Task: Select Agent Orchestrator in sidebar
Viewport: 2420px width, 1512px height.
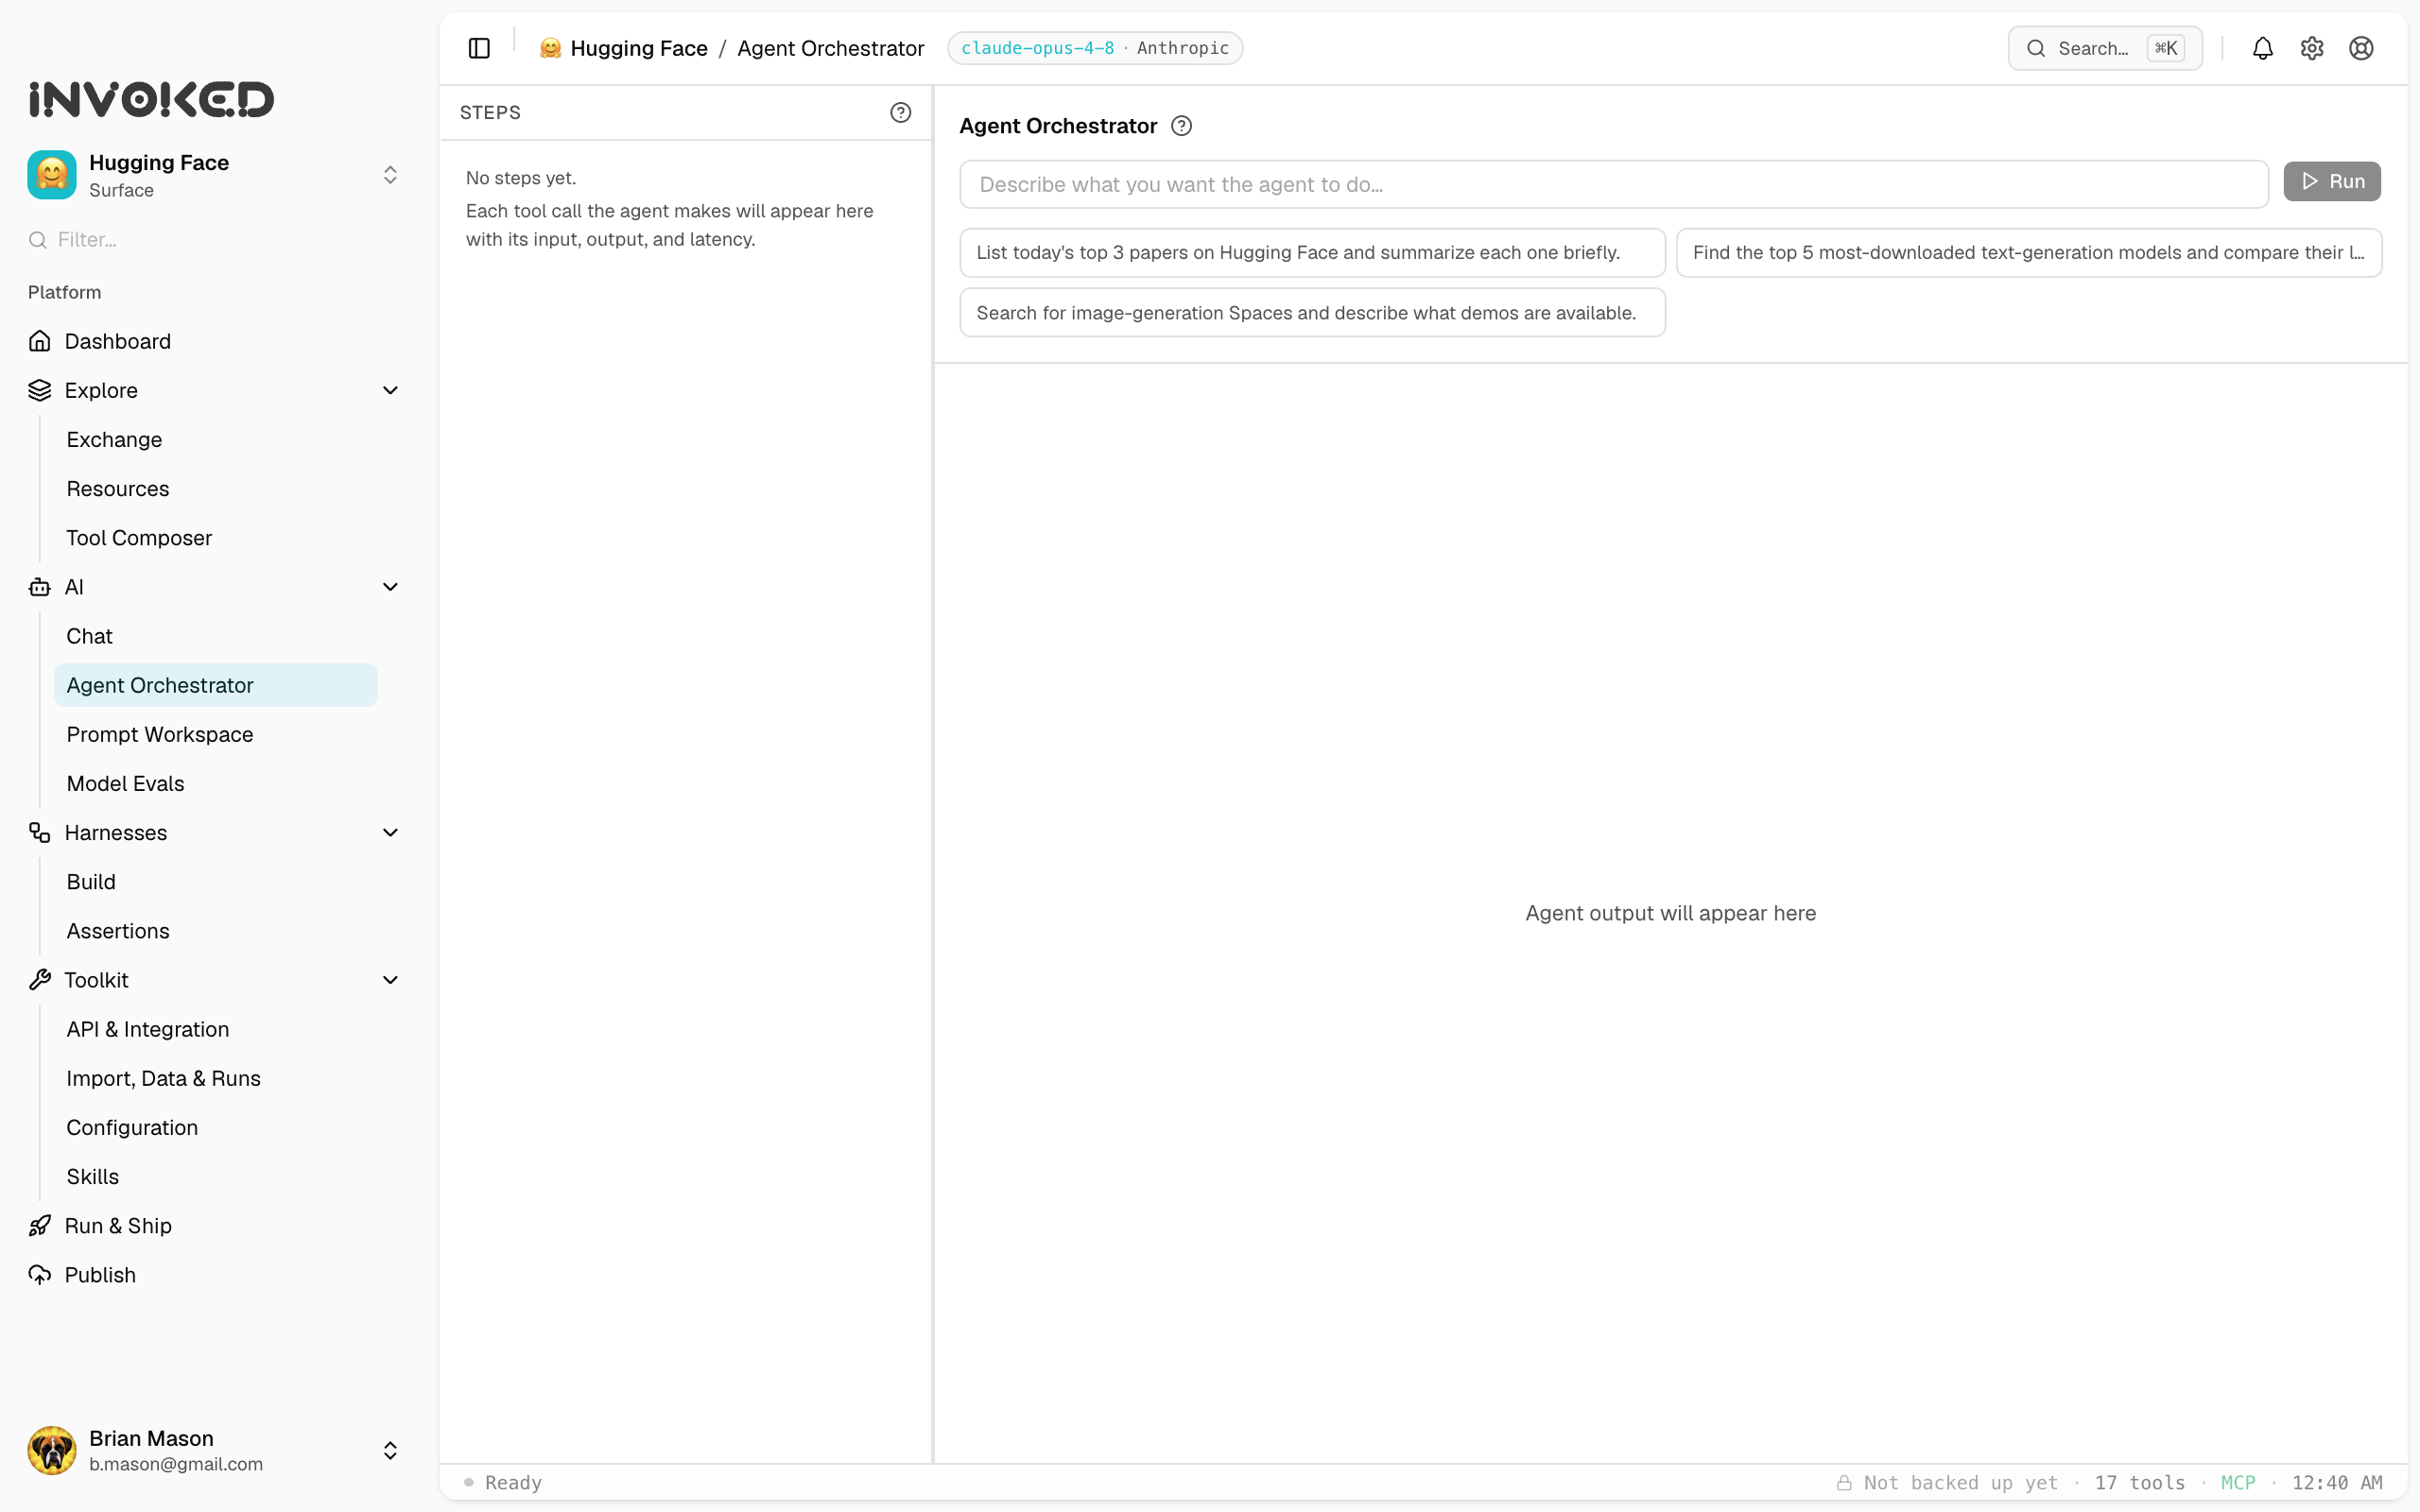Action: [216, 685]
